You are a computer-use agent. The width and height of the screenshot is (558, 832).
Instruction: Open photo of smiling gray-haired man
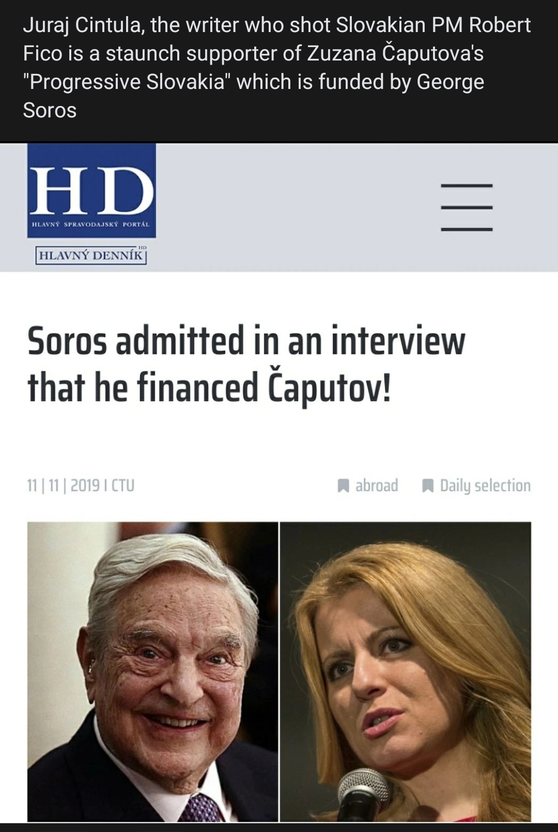[152, 672]
